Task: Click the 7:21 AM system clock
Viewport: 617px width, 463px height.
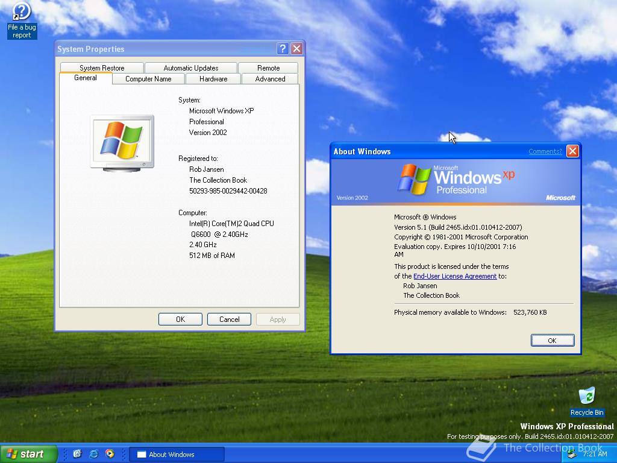Action: (x=595, y=454)
